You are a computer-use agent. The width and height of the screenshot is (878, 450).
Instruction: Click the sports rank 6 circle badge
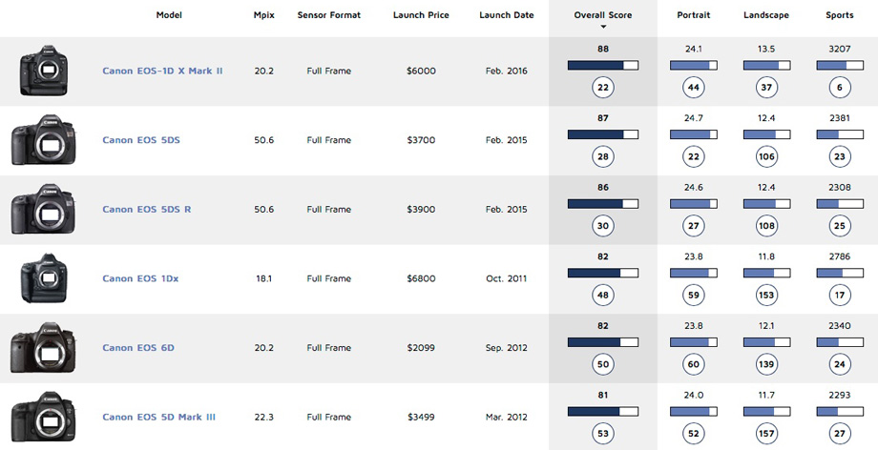(840, 88)
